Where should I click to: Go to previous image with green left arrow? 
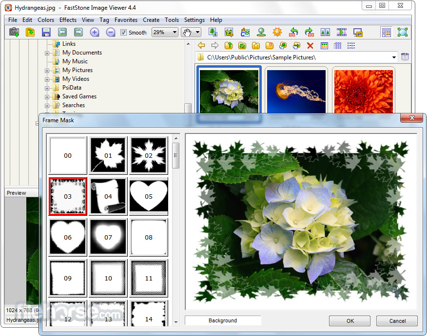pos(62,32)
